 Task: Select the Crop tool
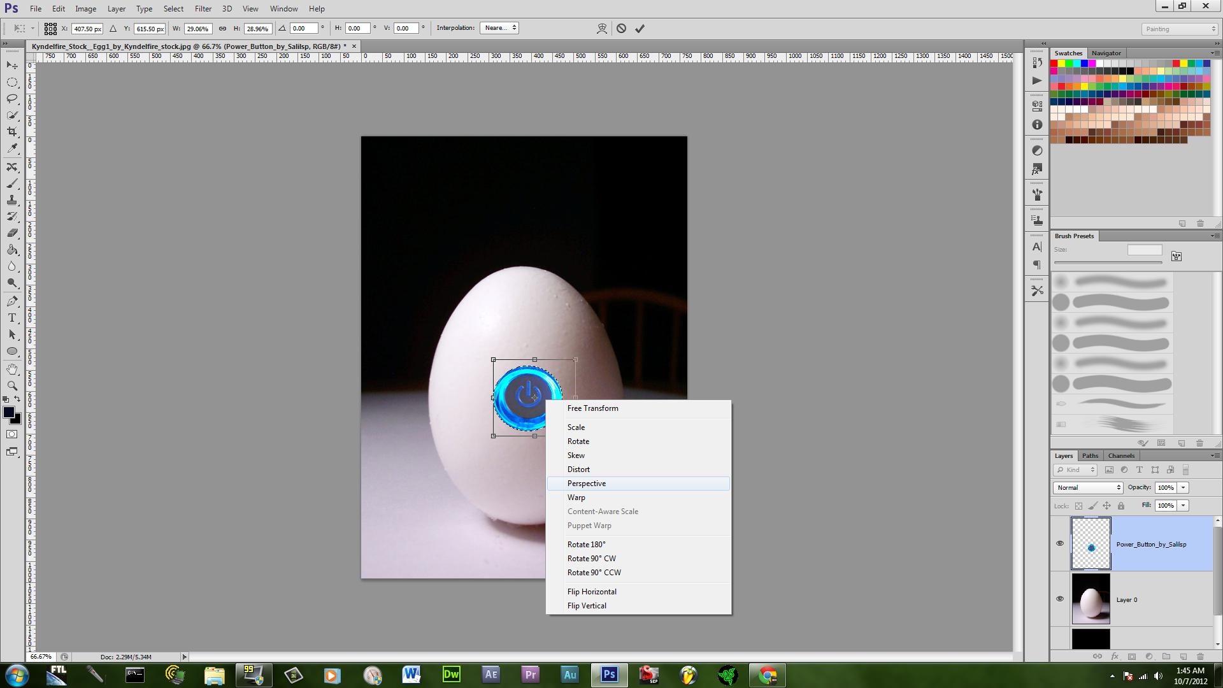12,131
